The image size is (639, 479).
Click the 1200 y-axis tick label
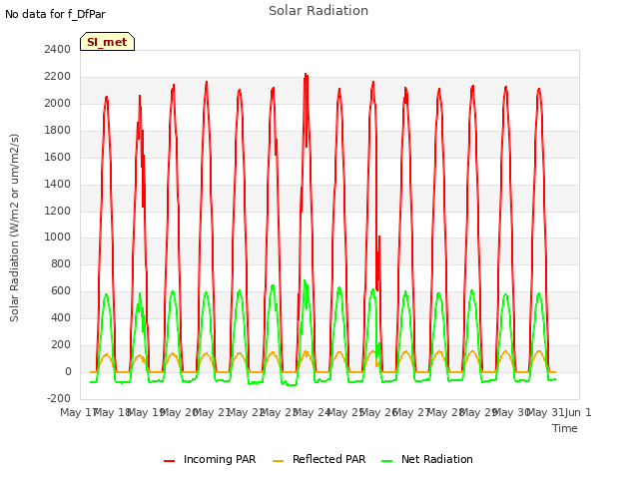58,211
